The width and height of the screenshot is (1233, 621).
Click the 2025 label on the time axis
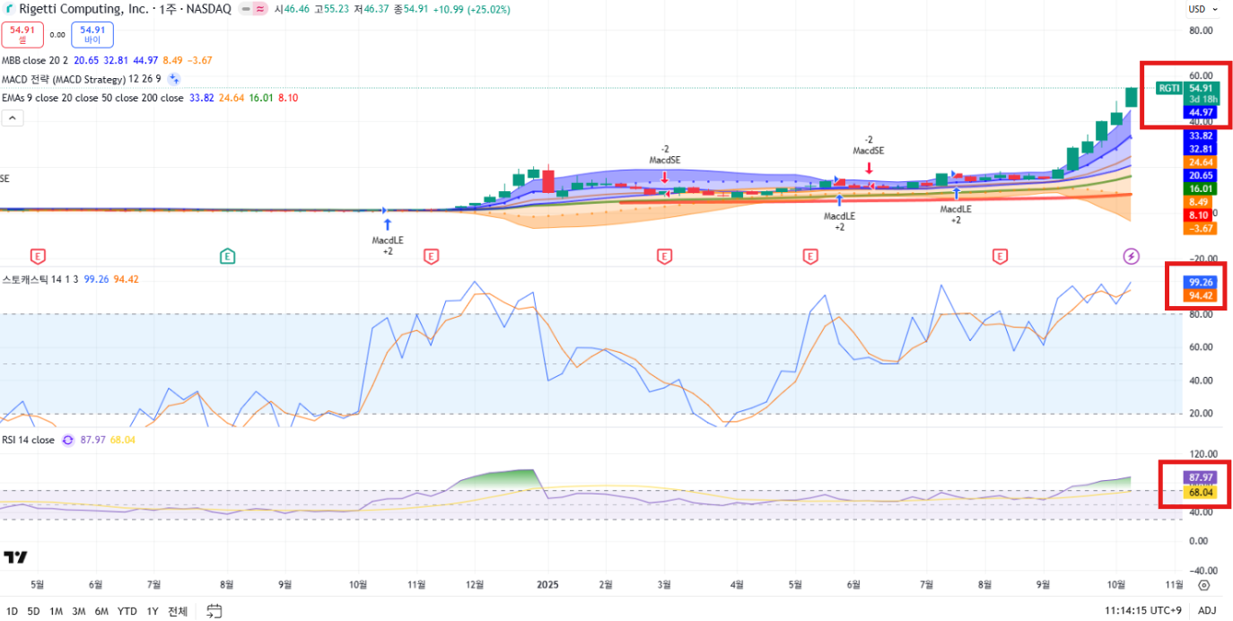(547, 584)
